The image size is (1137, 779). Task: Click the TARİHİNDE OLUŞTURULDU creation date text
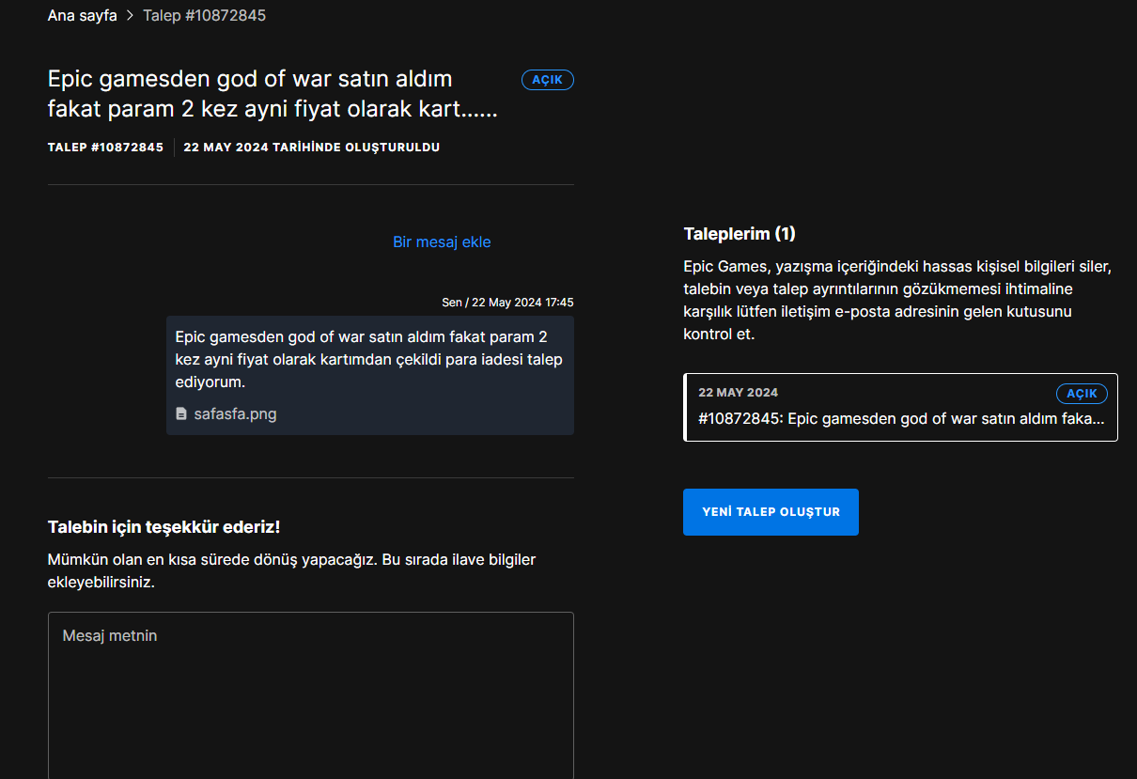click(x=311, y=148)
